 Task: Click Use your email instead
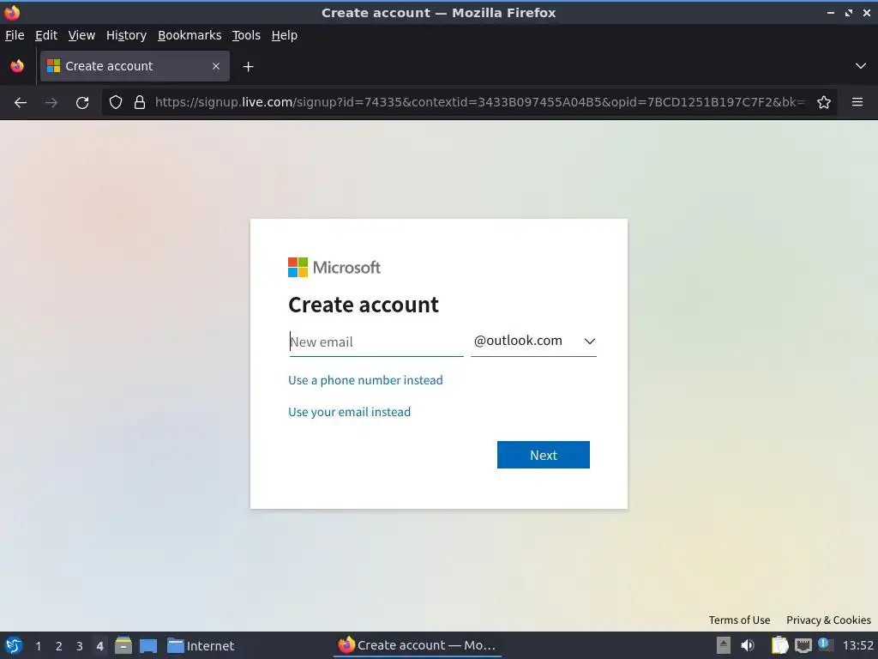click(x=350, y=412)
